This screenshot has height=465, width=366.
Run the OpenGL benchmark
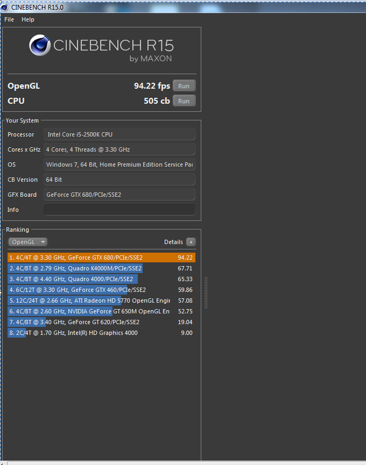[184, 86]
